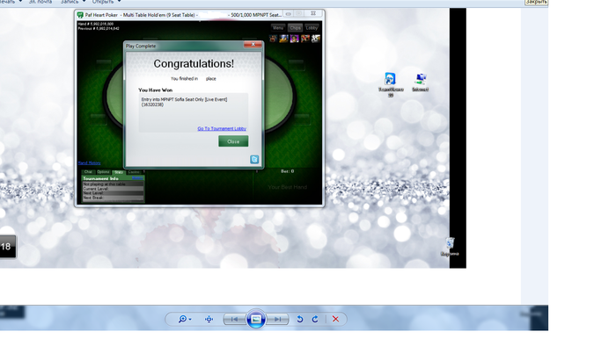Image resolution: width=616 pixels, height=346 pixels.
Task: Click the fourth mini-game icon under Chips
Action: tap(304, 39)
